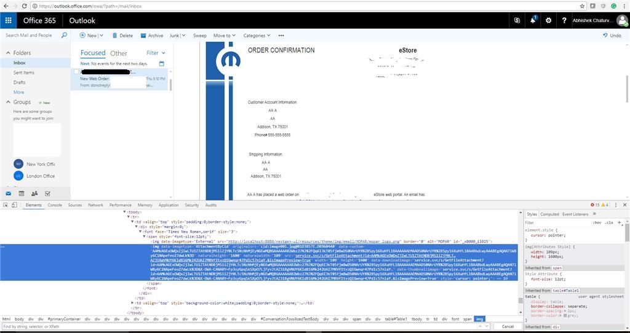Switch to the Other inbox tab

119,53
